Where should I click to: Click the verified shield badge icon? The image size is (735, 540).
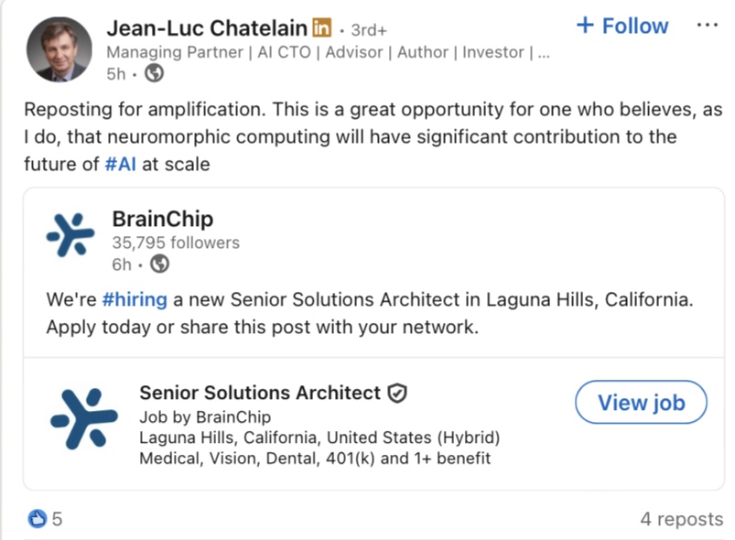397,394
